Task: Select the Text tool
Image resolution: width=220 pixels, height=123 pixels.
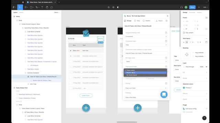Action: tap(42, 7)
